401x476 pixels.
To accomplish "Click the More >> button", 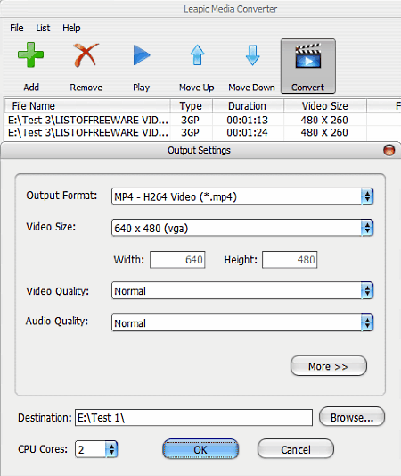I will (x=329, y=366).
